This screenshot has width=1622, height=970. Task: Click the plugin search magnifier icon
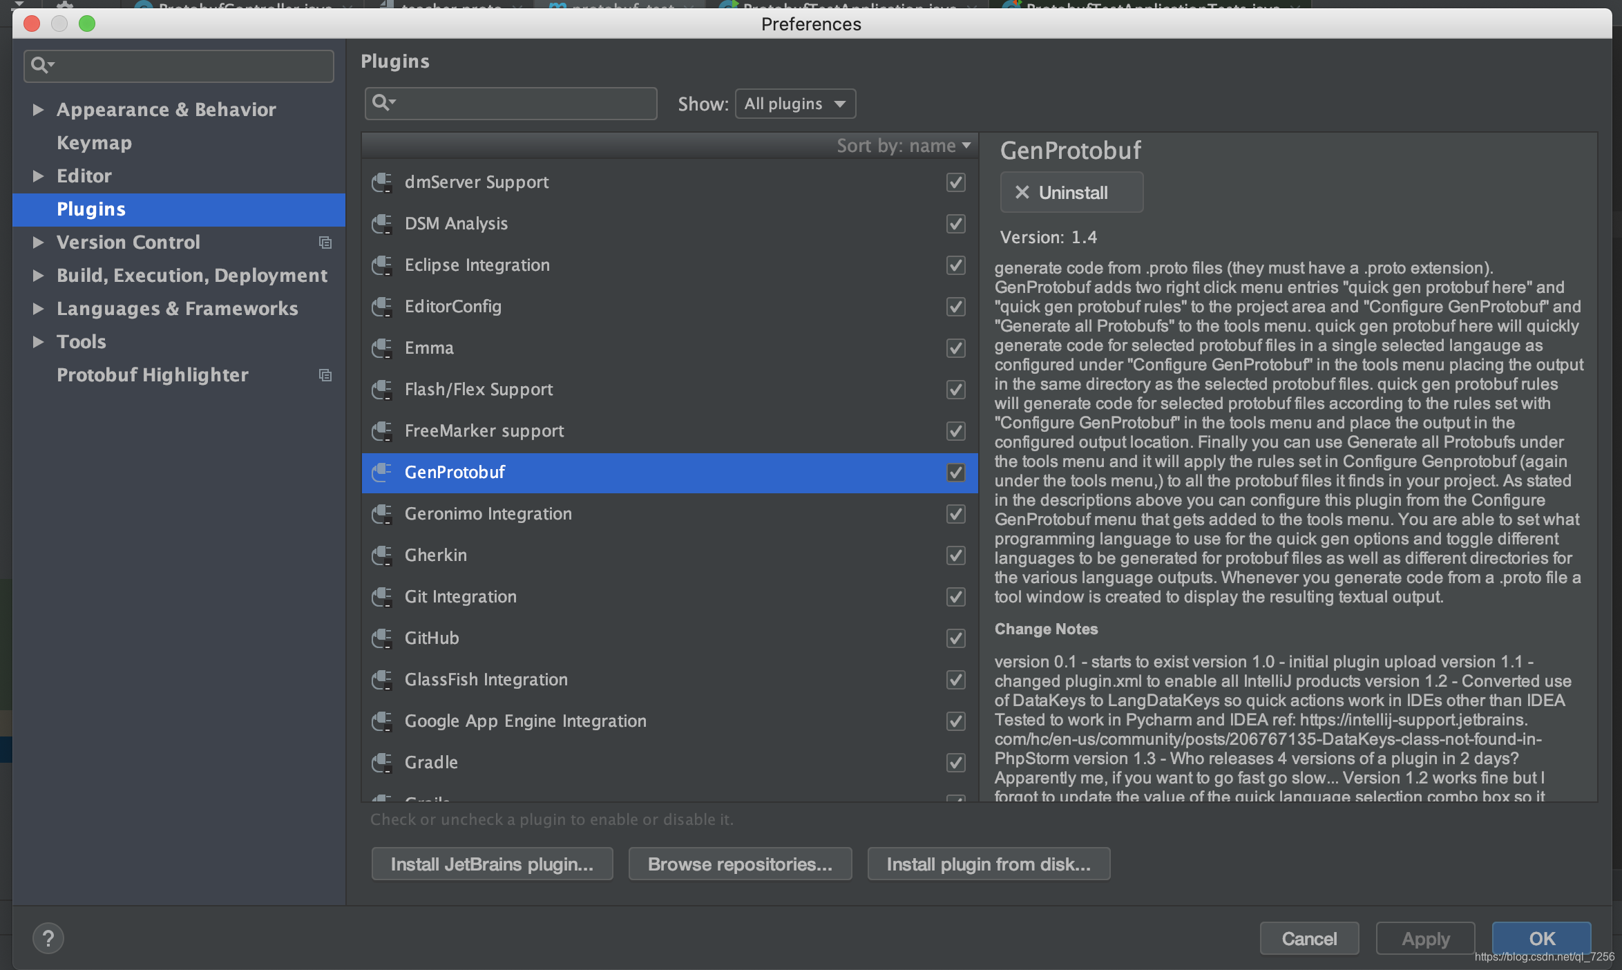tap(383, 103)
